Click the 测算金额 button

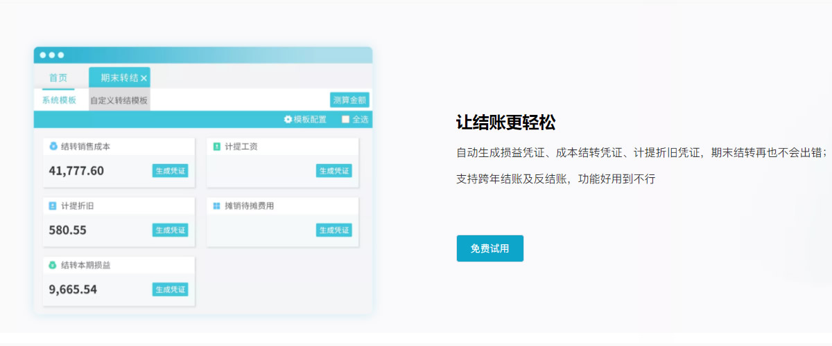(x=349, y=100)
